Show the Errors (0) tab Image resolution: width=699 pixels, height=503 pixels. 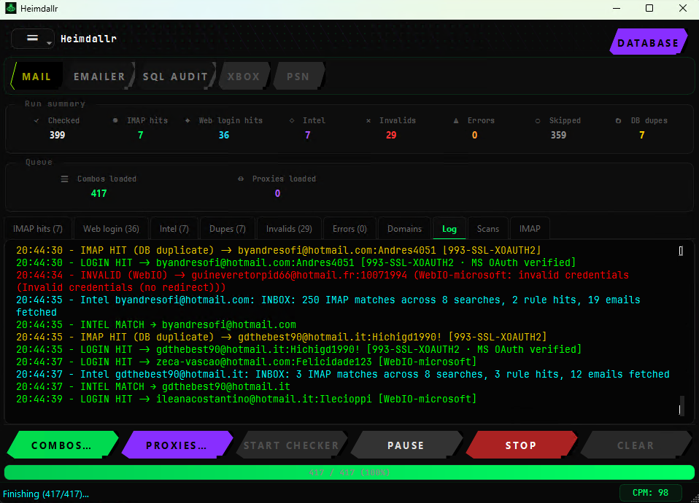click(349, 229)
